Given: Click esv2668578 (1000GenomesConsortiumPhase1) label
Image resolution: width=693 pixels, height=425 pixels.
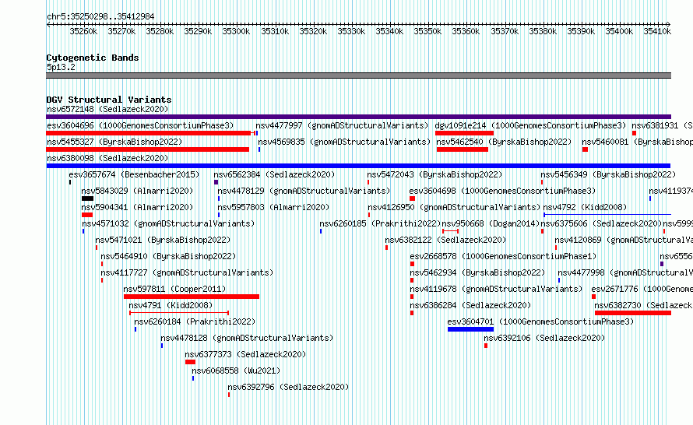Looking at the screenshot, I should 503,256.
